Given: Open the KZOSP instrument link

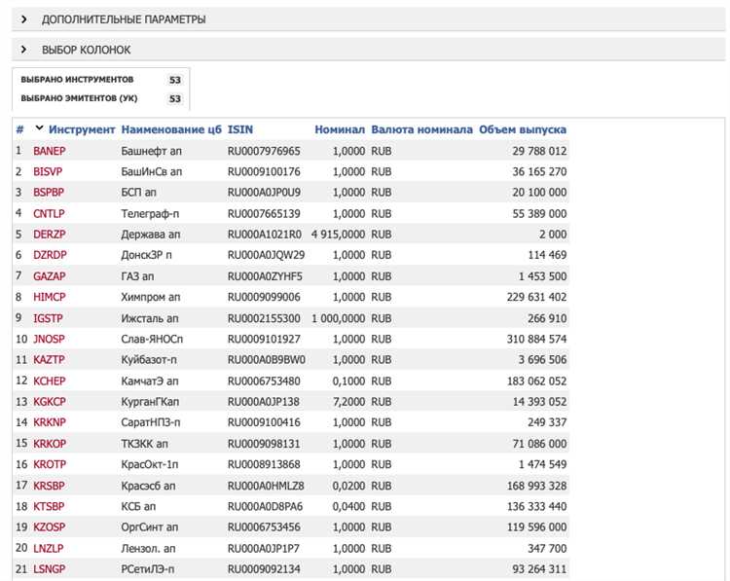Looking at the screenshot, I should 49,527.
